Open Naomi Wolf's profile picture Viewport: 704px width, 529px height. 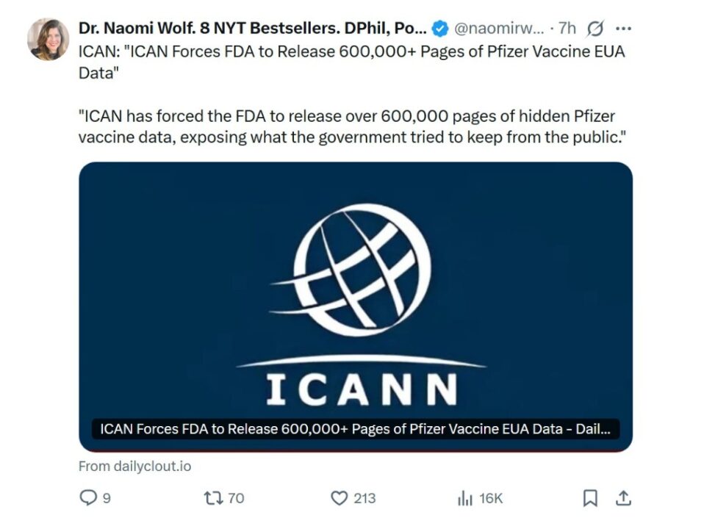click(x=49, y=39)
